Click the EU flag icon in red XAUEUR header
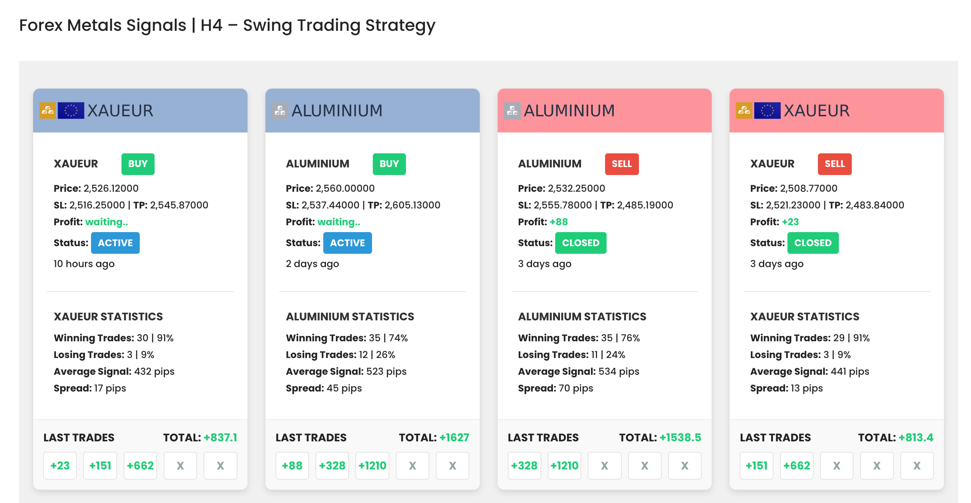Screen dimensions: 971x503 (x=767, y=111)
